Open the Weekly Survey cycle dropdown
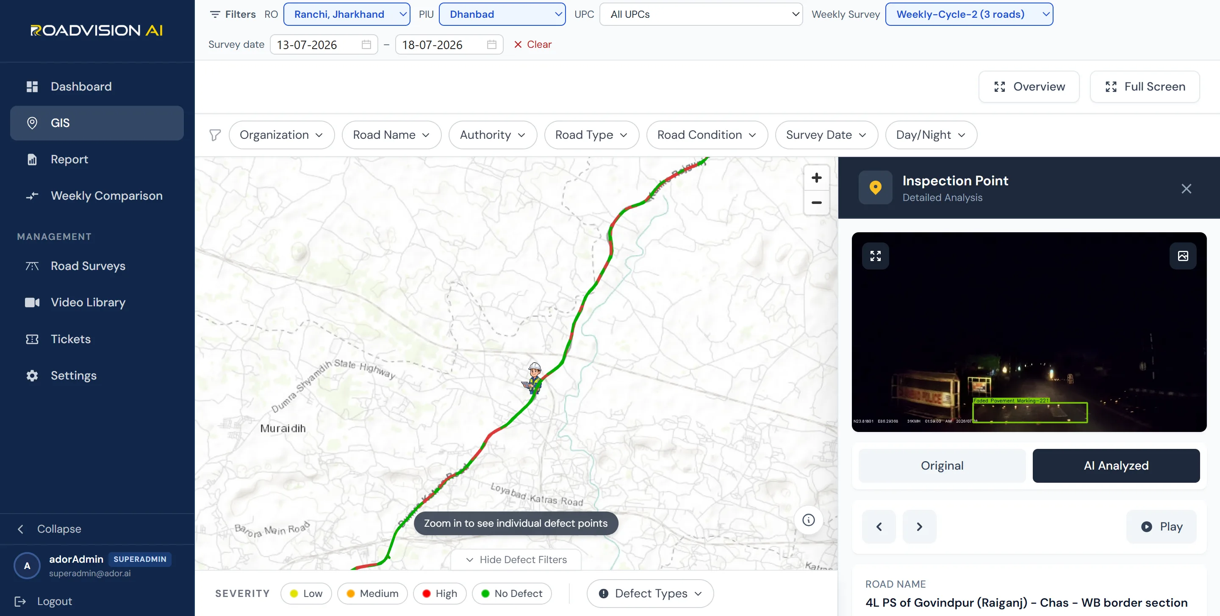The image size is (1220, 616). coord(969,14)
